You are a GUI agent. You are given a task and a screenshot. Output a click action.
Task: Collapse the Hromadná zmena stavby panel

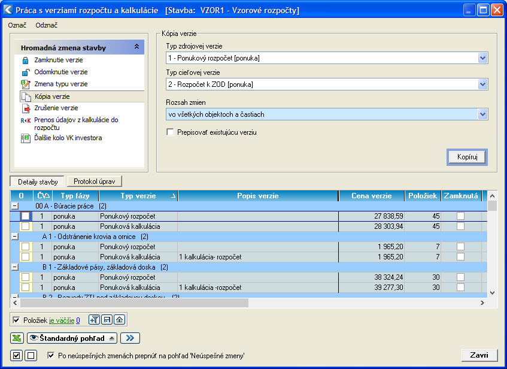[x=136, y=47]
